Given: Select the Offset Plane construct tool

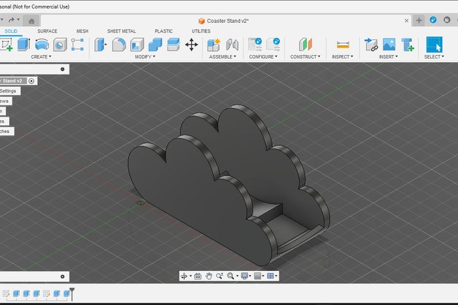Looking at the screenshot, I should click(306, 45).
